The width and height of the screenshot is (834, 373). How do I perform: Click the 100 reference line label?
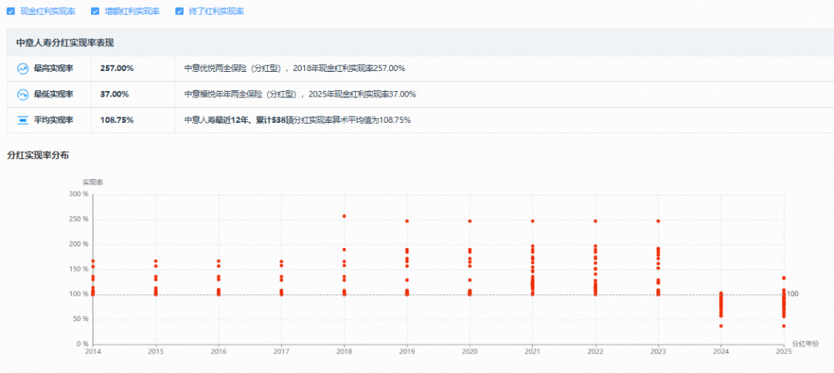point(792,293)
